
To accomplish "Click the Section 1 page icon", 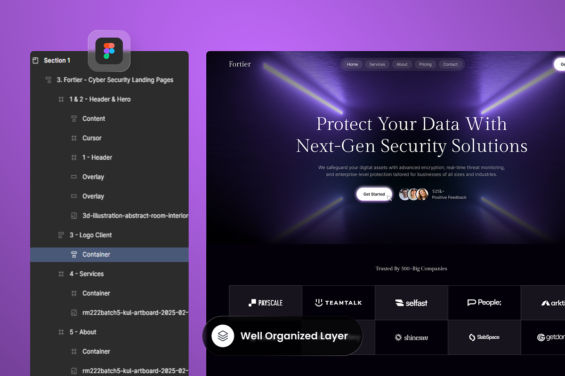I will [35, 61].
